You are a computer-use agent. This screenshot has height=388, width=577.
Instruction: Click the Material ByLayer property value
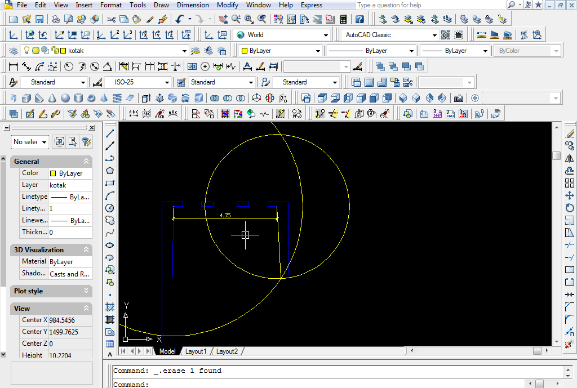coord(70,261)
